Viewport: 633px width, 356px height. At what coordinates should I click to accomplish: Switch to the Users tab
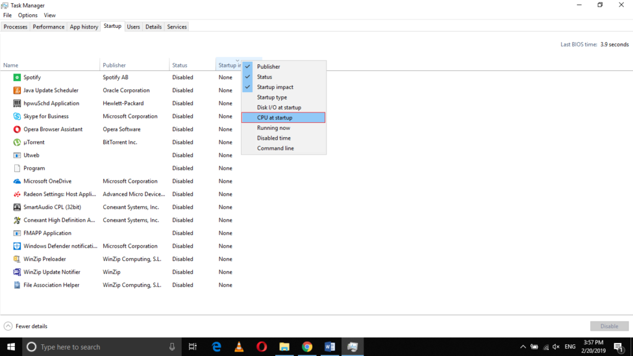pyautogui.click(x=134, y=27)
